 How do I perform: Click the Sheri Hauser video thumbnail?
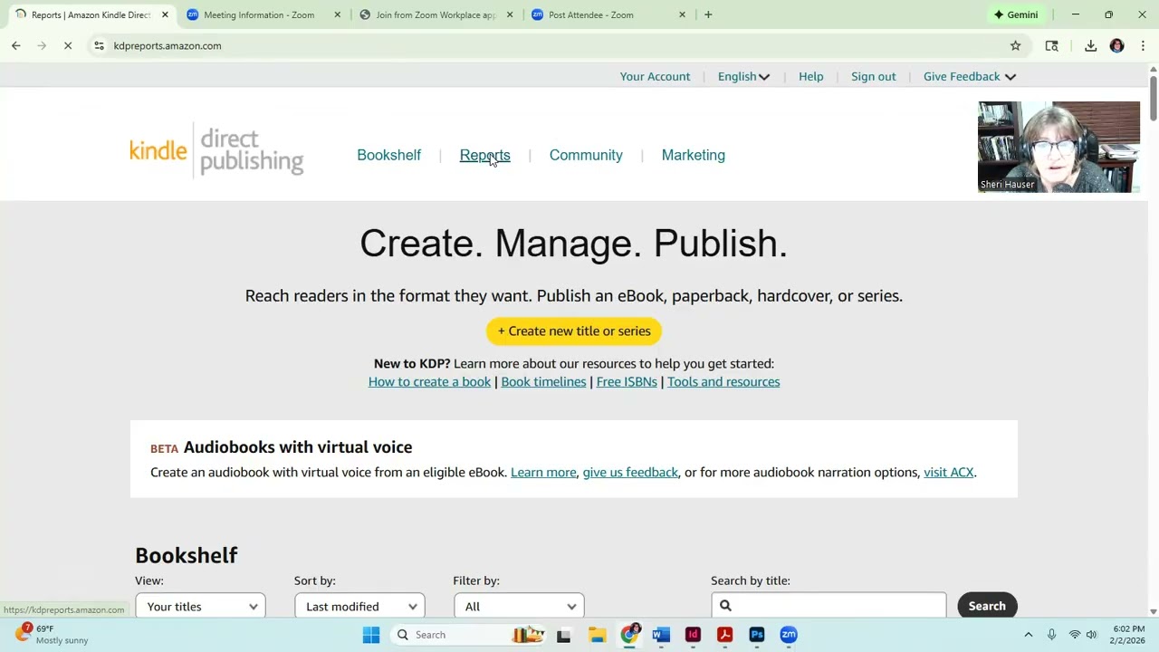tap(1058, 147)
